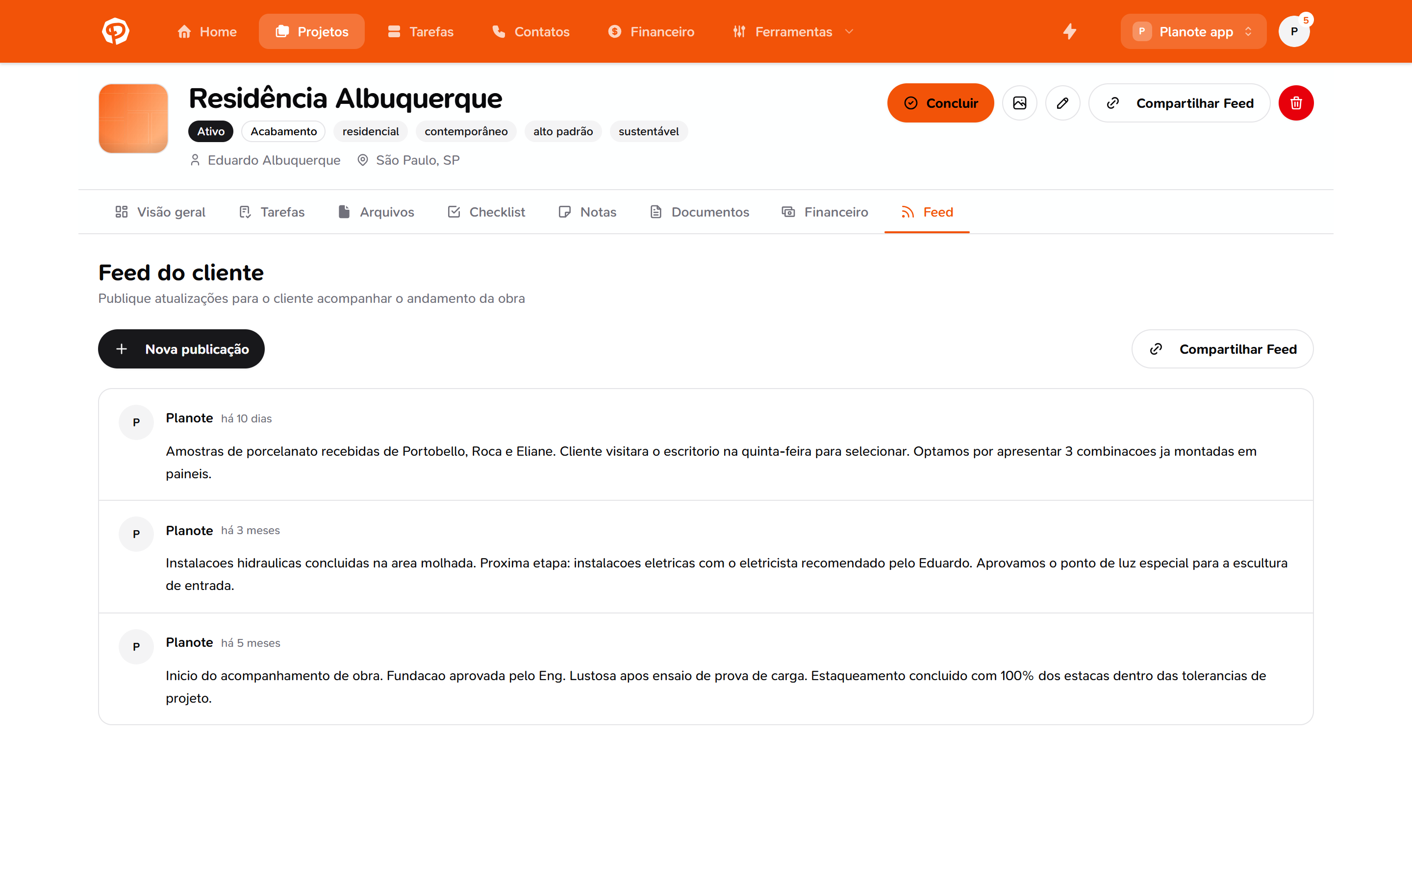Switch to the Visão geral tab

(x=160, y=212)
